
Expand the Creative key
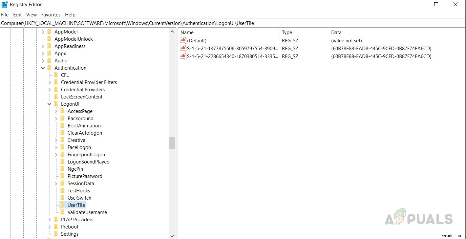pos(56,140)
